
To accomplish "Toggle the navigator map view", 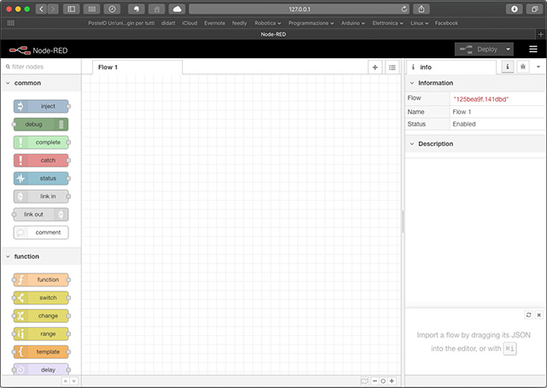I will tap(364, 380).
